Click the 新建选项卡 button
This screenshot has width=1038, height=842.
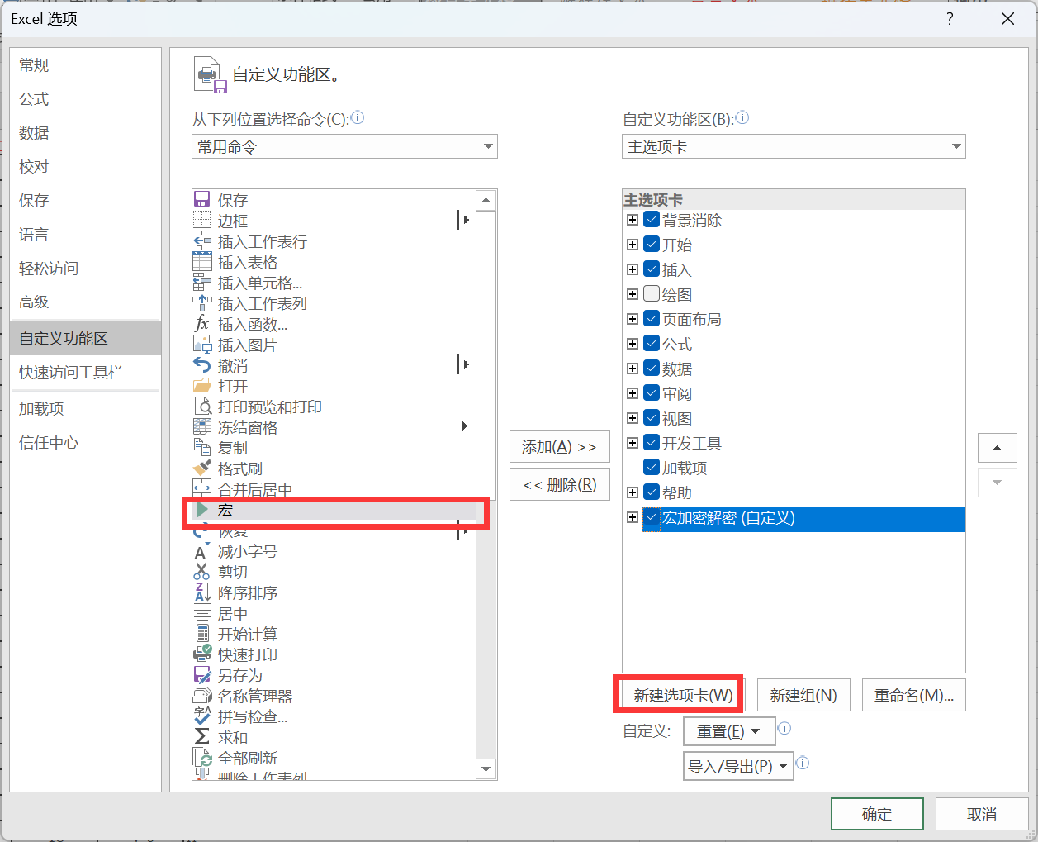point(682,695)
